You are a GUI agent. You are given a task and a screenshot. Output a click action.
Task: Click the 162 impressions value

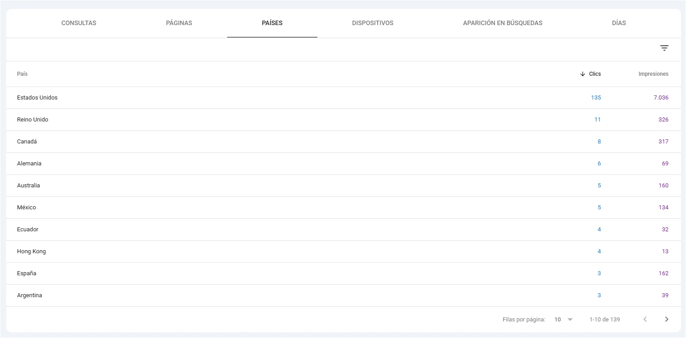[664, 273]
